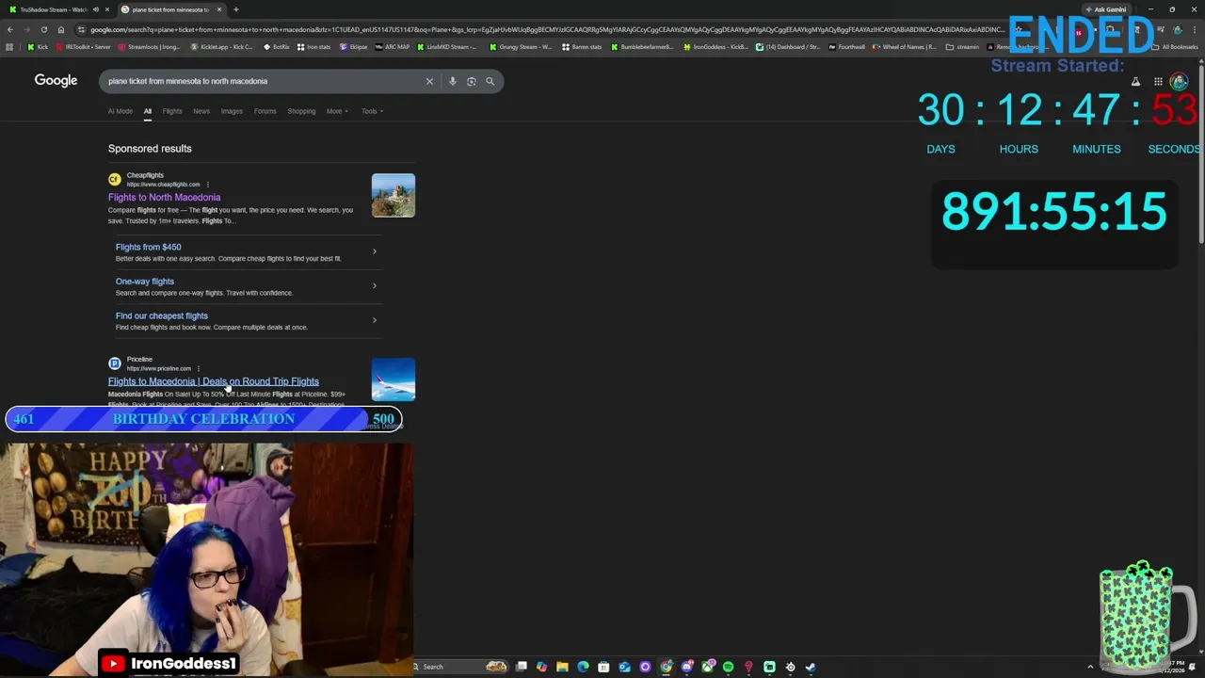Open the Barren stats bookmark
Viewport: 1205px width, 678px height.
coord(582,46)
